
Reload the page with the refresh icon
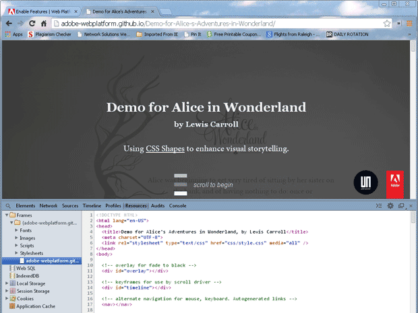coord(32,24)
